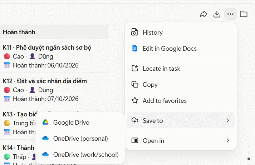Click date Hoàn thành: 06/10/2026
Image resolution: width=255 pixels, height=165 pixels.
click(x=46, y=65)
